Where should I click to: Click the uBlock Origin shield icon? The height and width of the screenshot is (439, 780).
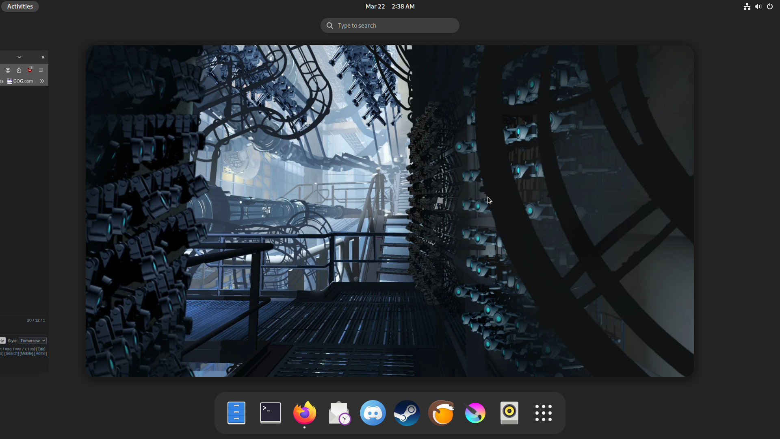tap(30, 70)
